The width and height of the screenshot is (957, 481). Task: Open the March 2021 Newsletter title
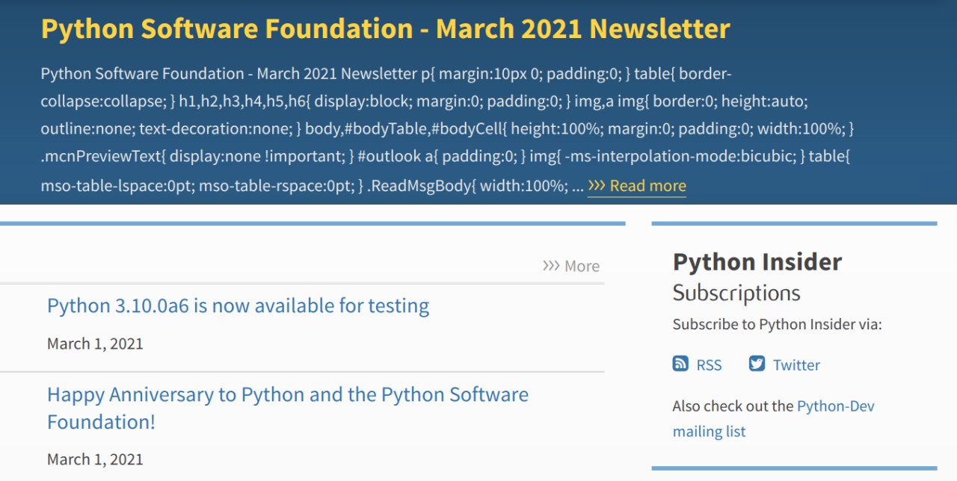(x=385, y=29)
